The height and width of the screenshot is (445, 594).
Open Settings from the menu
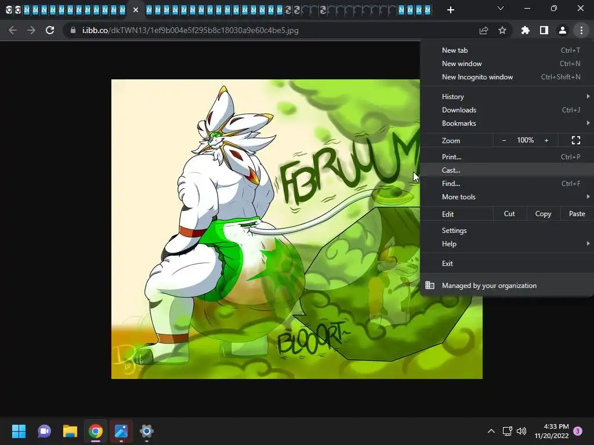507,231
